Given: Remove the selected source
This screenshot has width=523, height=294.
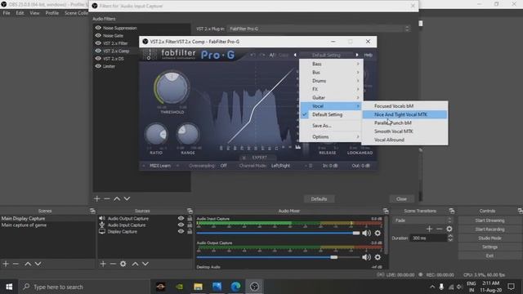Looking at the screenshot, I should point(113,264).
